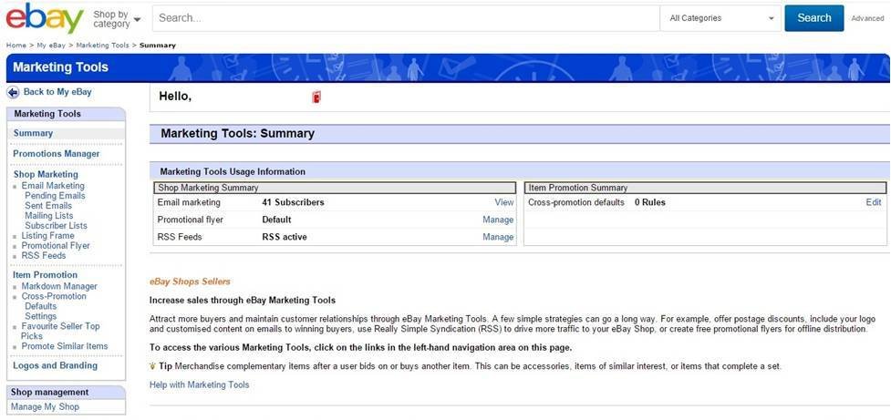891x420 pixels.
Task: Click the eBay logo
Action: click(45, 17)
